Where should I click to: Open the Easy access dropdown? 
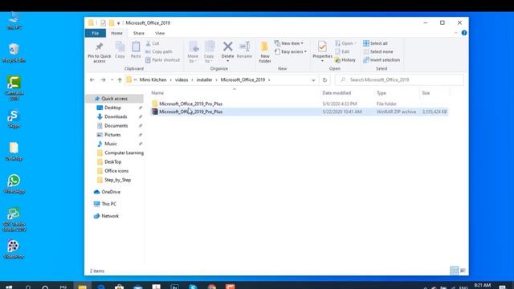tap(291, 51)
